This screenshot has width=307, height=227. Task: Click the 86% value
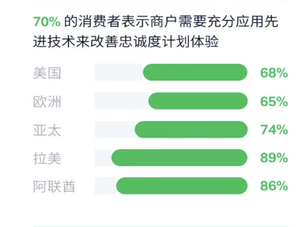(x=274, y=187)
